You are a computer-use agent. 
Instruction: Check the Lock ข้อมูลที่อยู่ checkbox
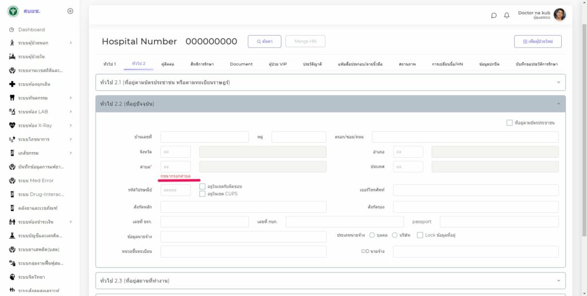420,235
